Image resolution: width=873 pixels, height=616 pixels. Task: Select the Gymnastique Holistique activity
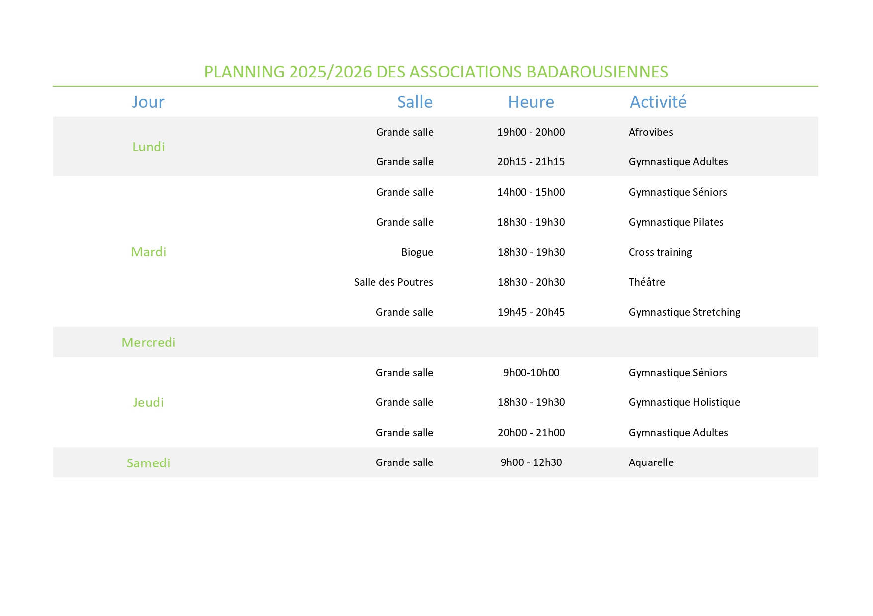pyautogui.click(x=684, y=402)
